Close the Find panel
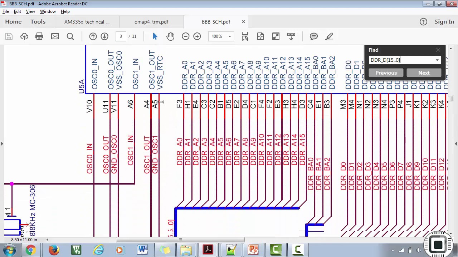This screenshot has width=458, height=257. click(438, 50)
